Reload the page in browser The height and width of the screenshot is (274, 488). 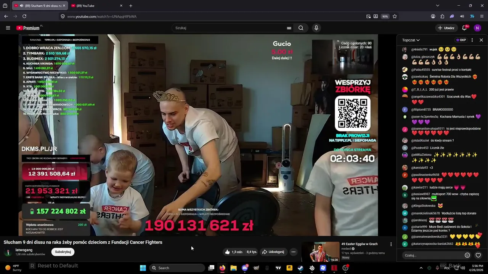click(24, 16)
